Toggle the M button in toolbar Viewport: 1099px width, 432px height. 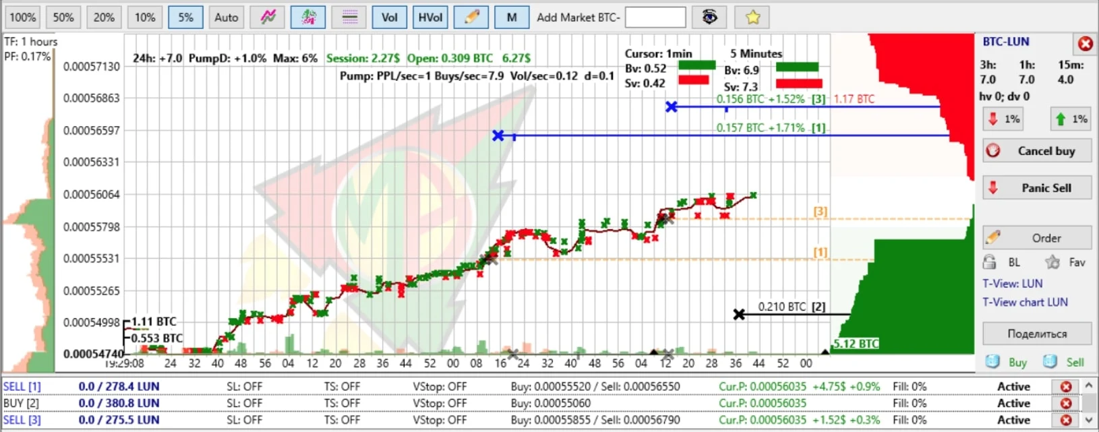coord(512,18)
